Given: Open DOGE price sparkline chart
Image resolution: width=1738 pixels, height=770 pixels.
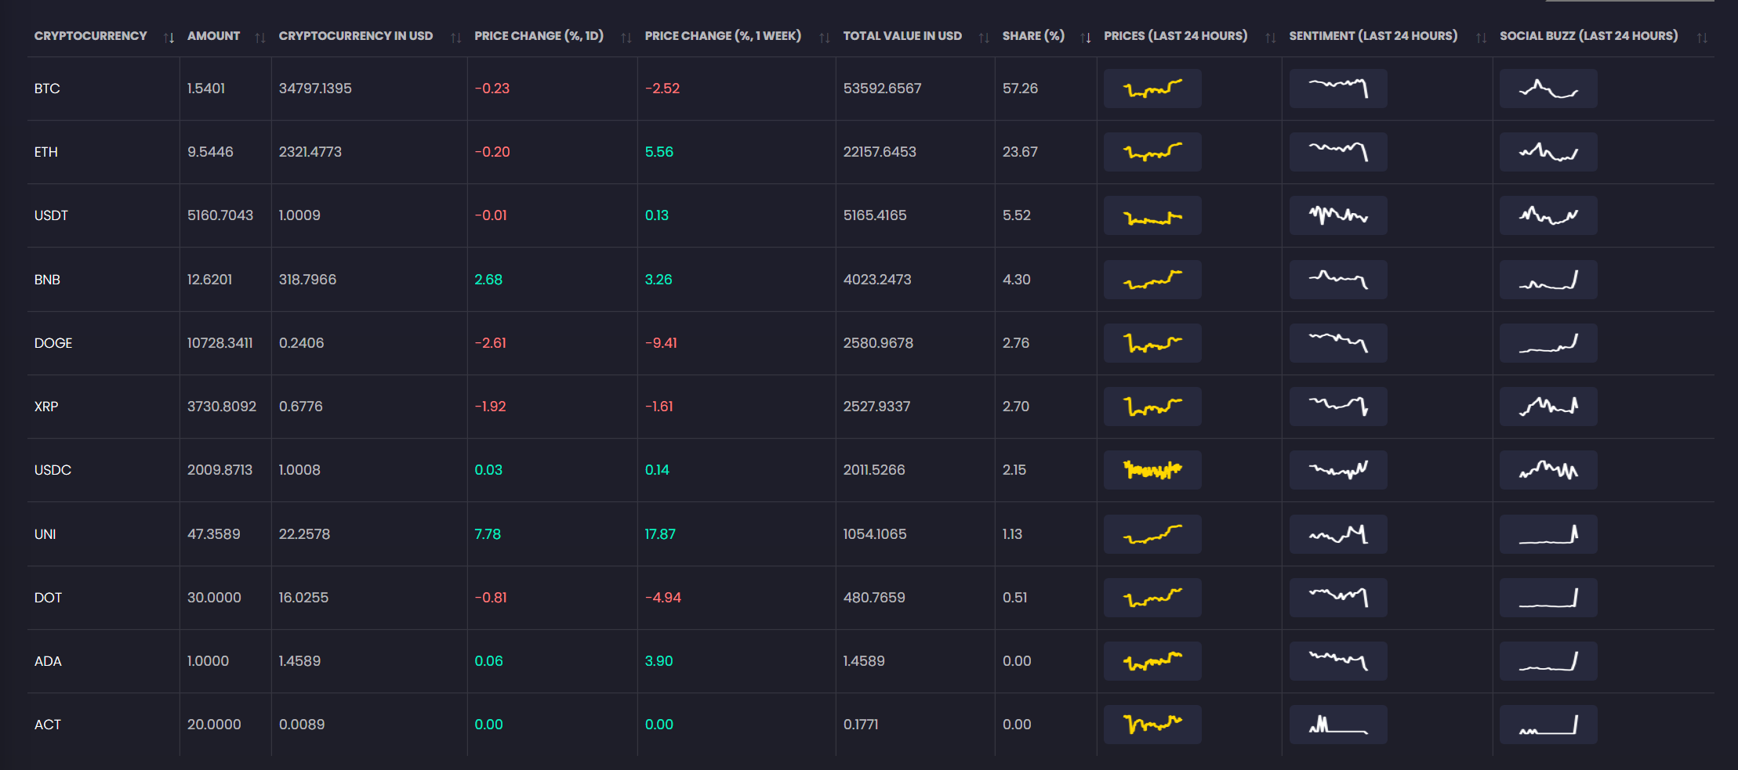Looking at the screenshot, I should coord(1152,343).
